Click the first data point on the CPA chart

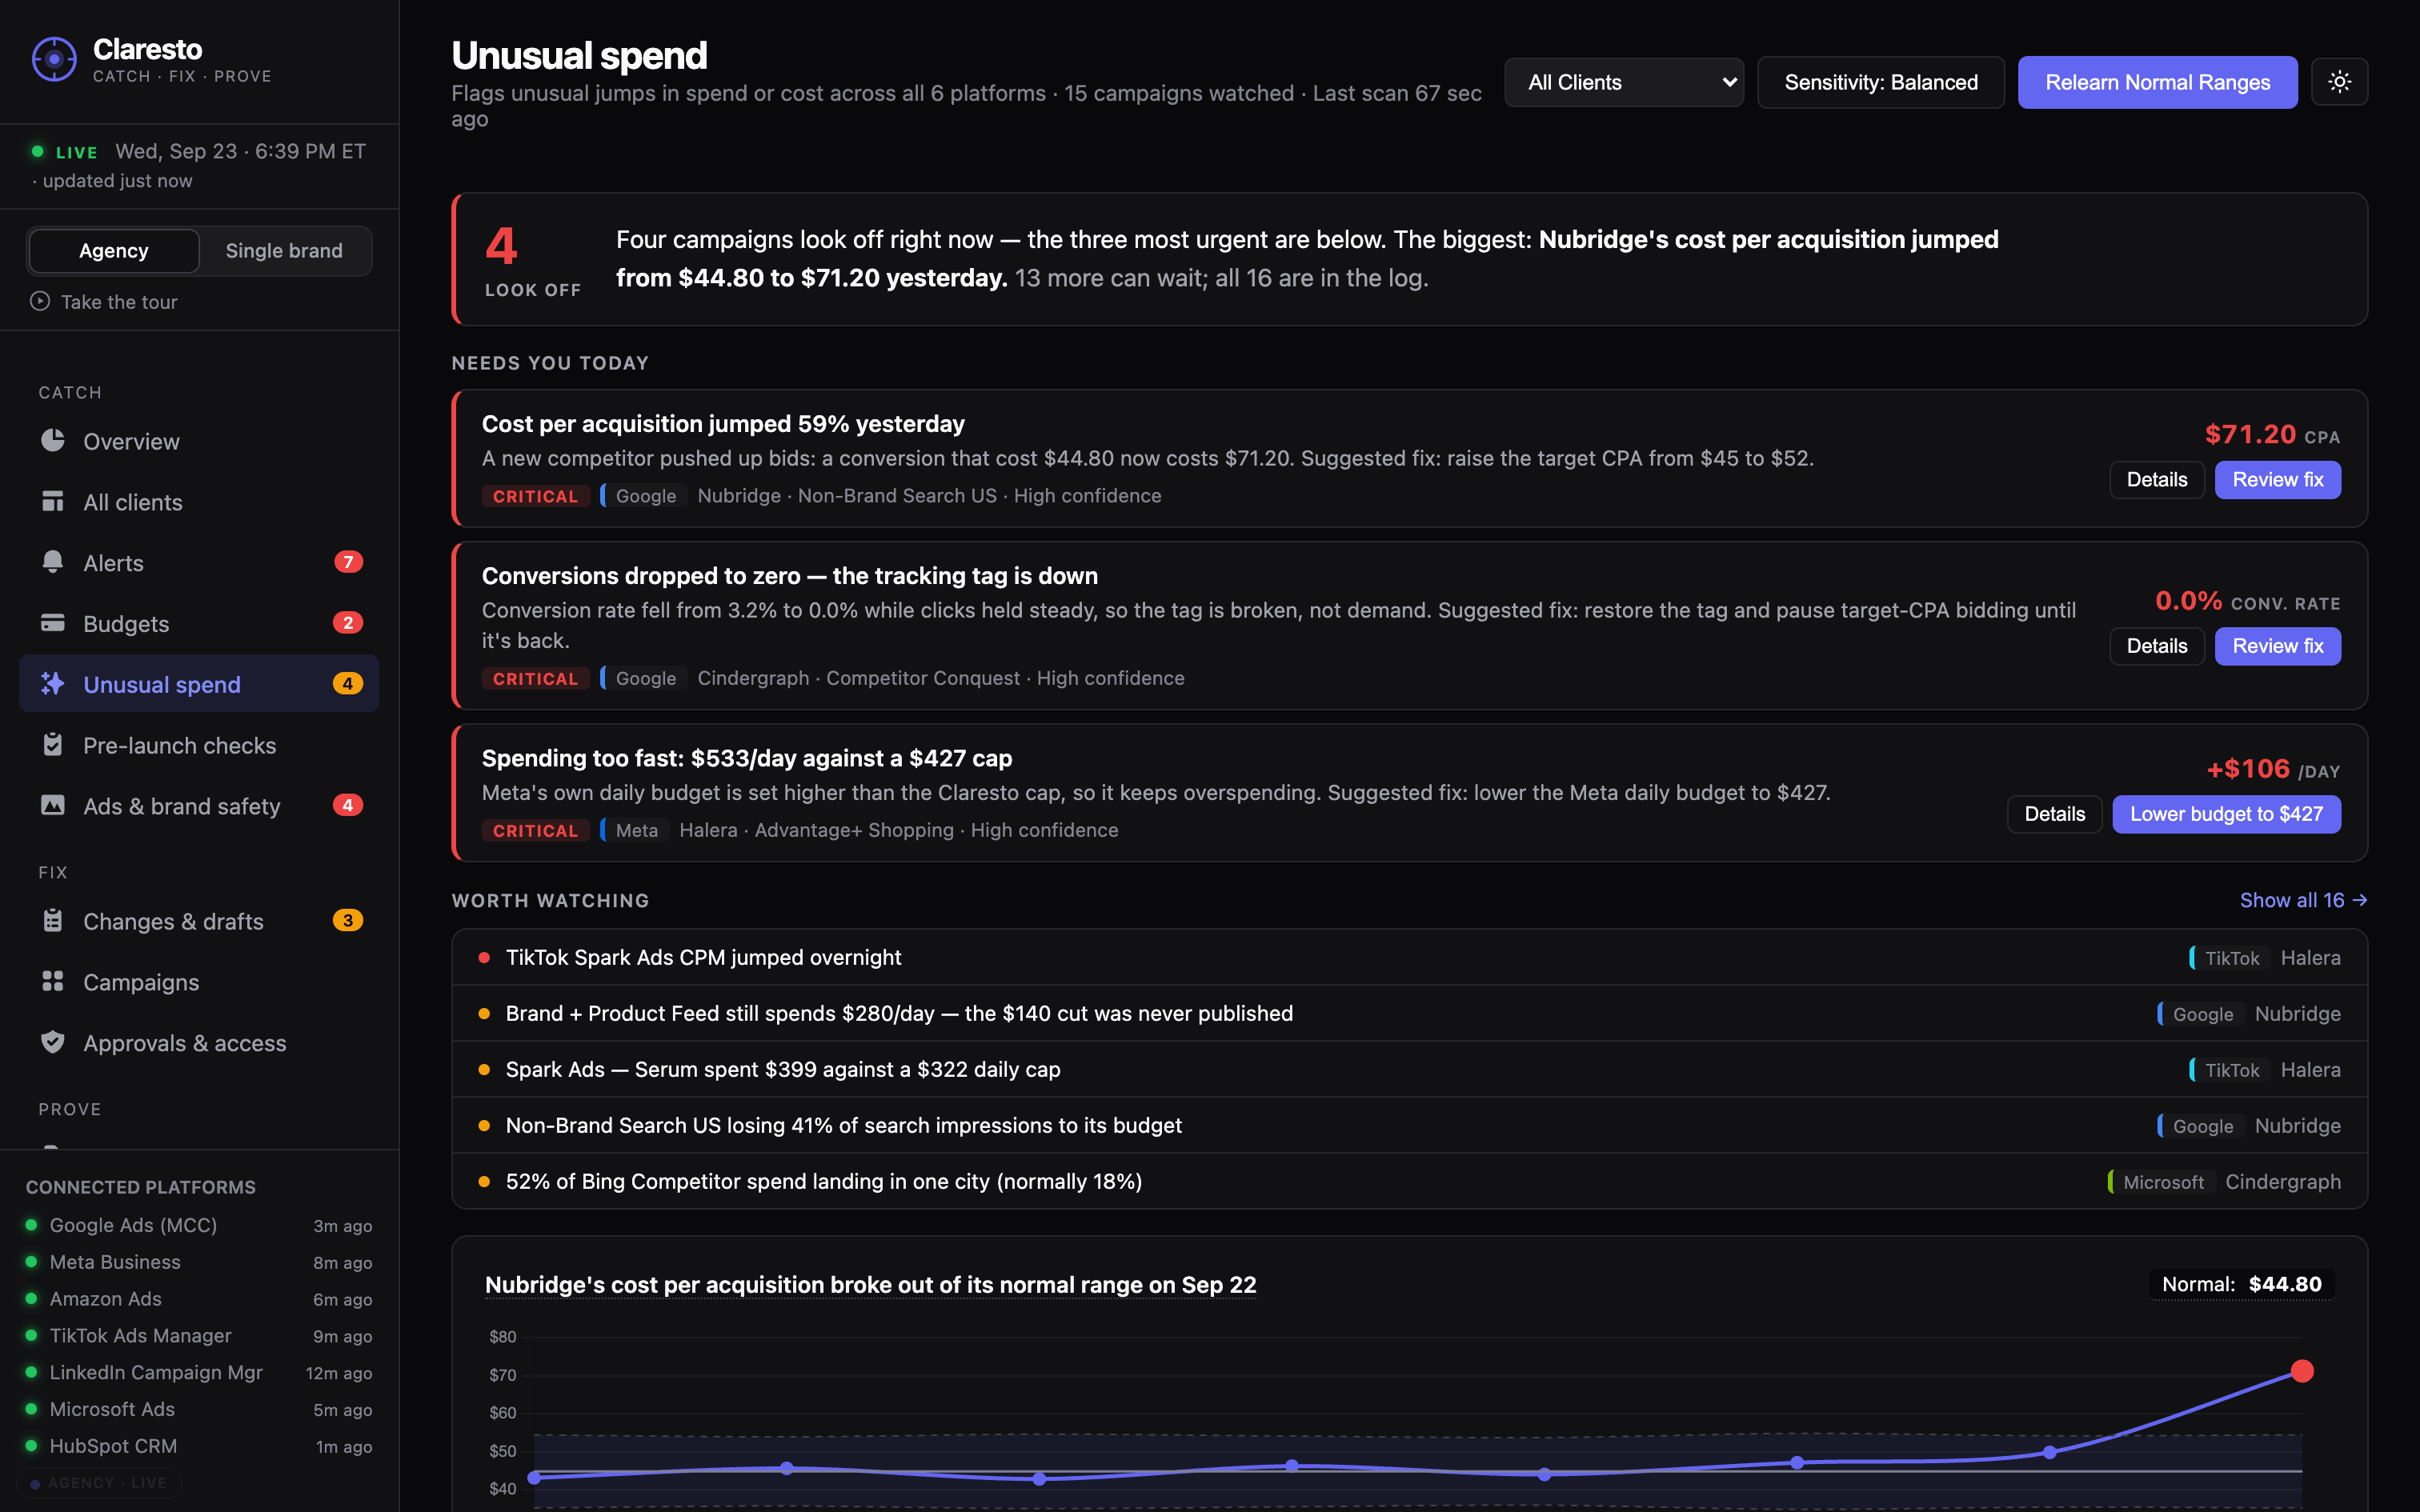[535, 1477]
